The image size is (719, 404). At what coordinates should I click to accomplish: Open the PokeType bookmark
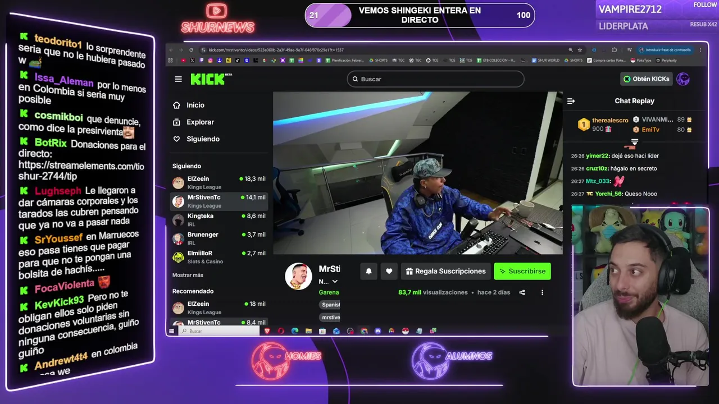click(641, 60)
